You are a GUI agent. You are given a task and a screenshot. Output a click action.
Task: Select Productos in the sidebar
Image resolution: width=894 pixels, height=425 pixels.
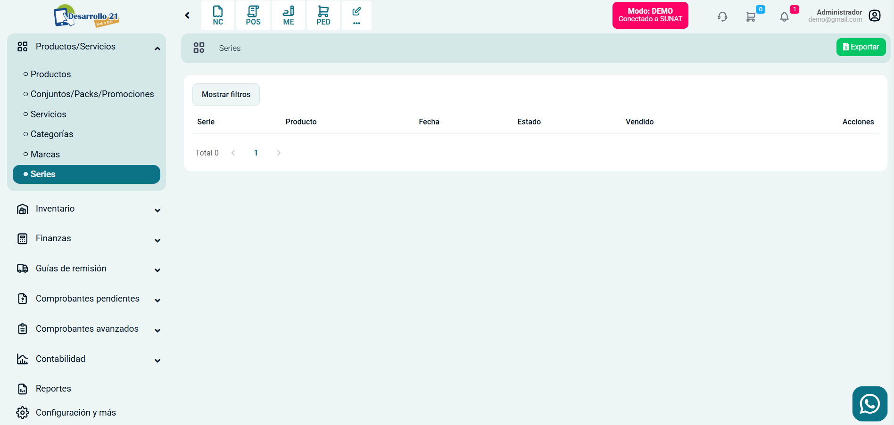[50, 74]
